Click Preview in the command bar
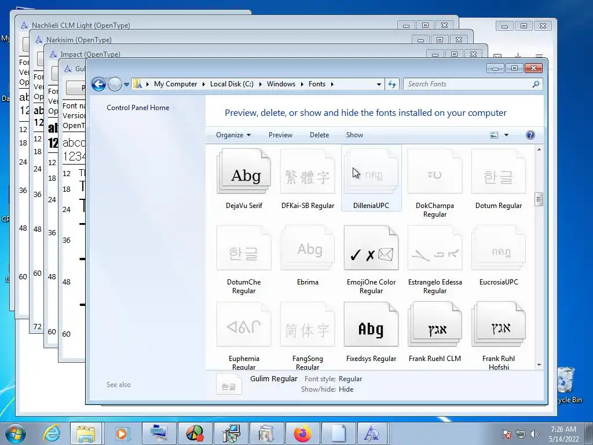Image resolution: width=593 pixels, height=445 pixels. coord(281,135)
